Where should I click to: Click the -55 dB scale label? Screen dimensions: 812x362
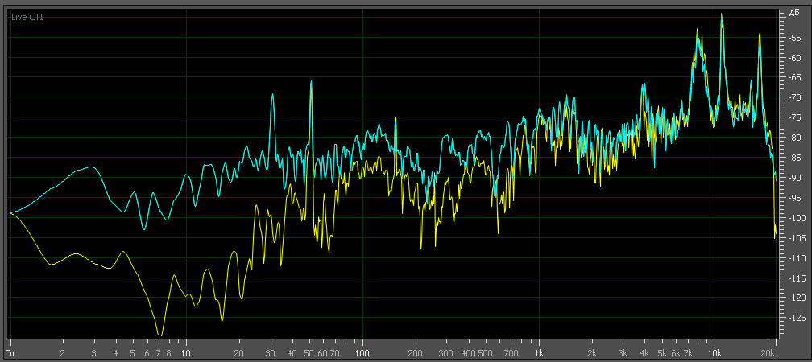coord(793,37)
